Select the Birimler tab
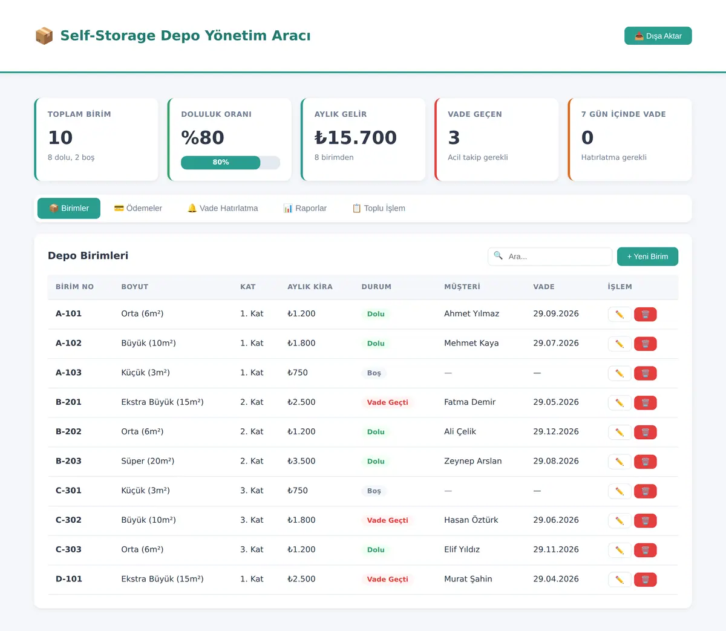The height and width of the screenshot is (631, 726). 69,208
